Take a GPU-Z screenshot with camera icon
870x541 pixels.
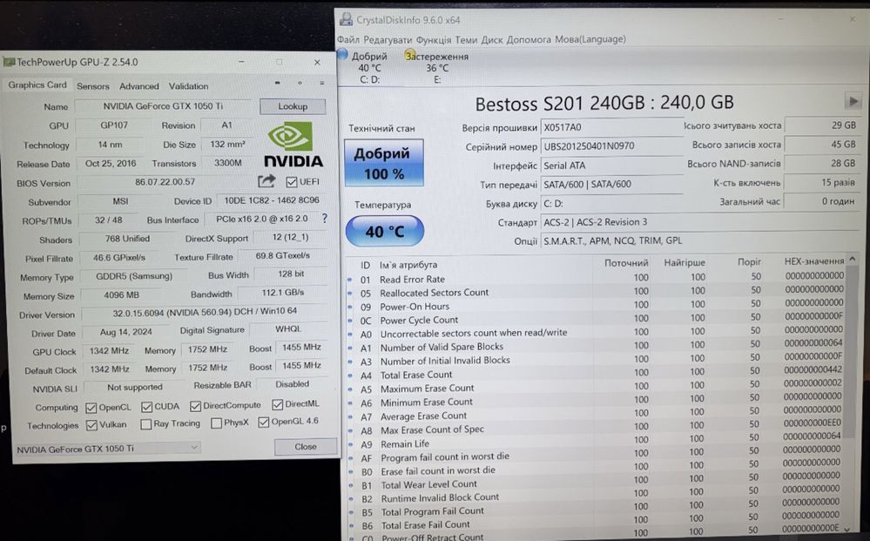click(x=278, y=84)
